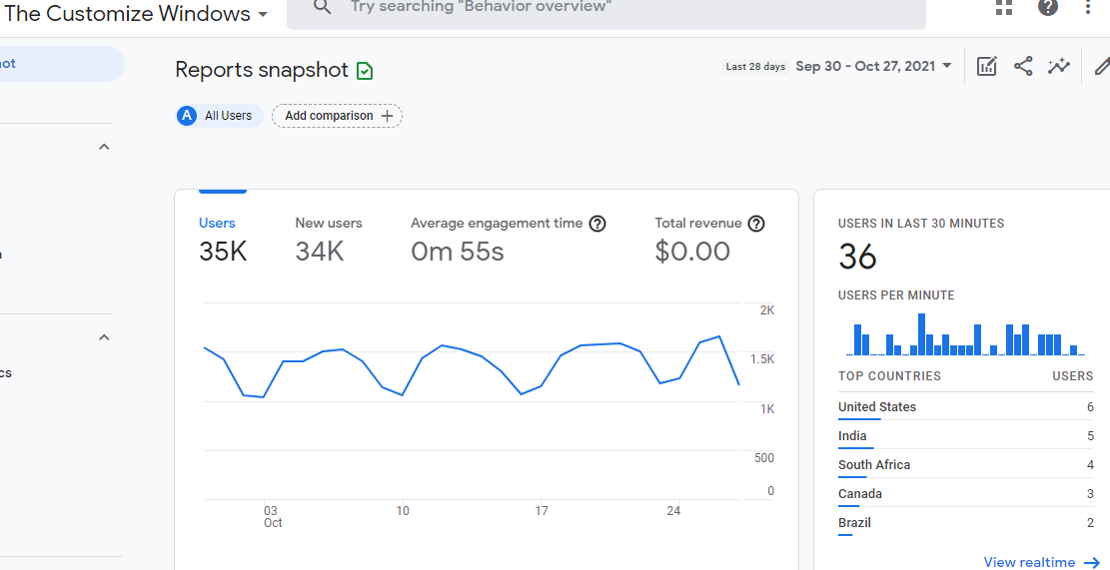Collapse the lower sidebar section chevron
The height and width of the screenshot is (570, 1110).
click(x=104, y=337)
